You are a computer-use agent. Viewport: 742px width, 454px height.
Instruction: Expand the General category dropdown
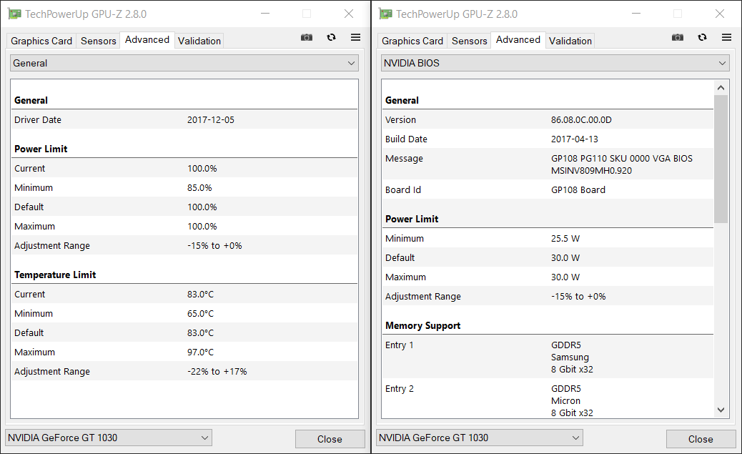184,63
